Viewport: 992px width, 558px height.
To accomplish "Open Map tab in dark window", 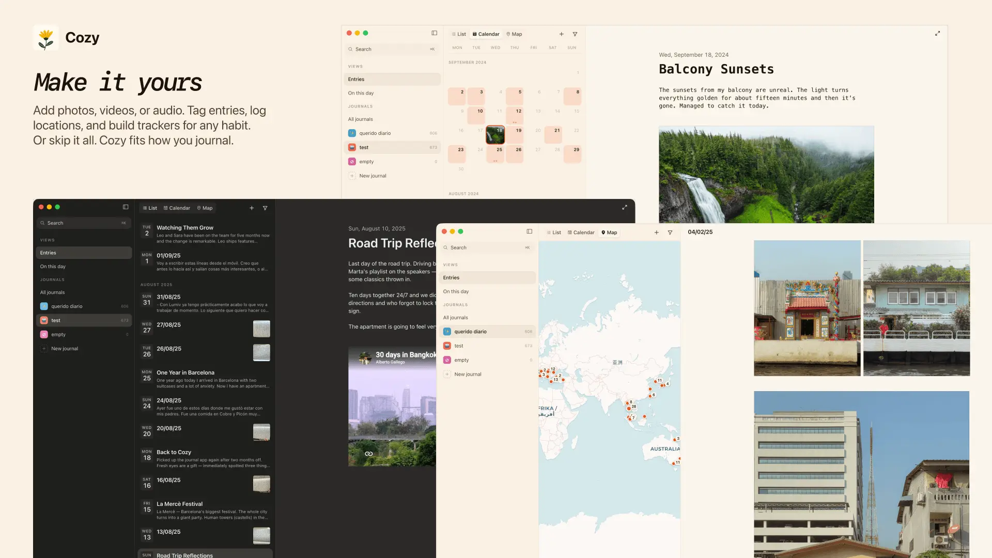I will (205, 208).
